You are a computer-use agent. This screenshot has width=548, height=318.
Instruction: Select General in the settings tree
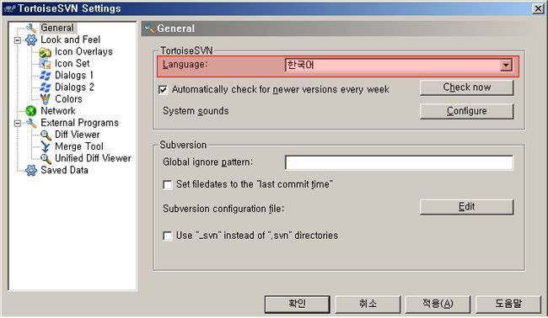57,28
